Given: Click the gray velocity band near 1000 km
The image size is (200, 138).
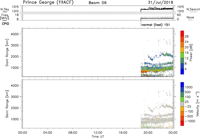Looking at the screenshot, I should point(157,121).
